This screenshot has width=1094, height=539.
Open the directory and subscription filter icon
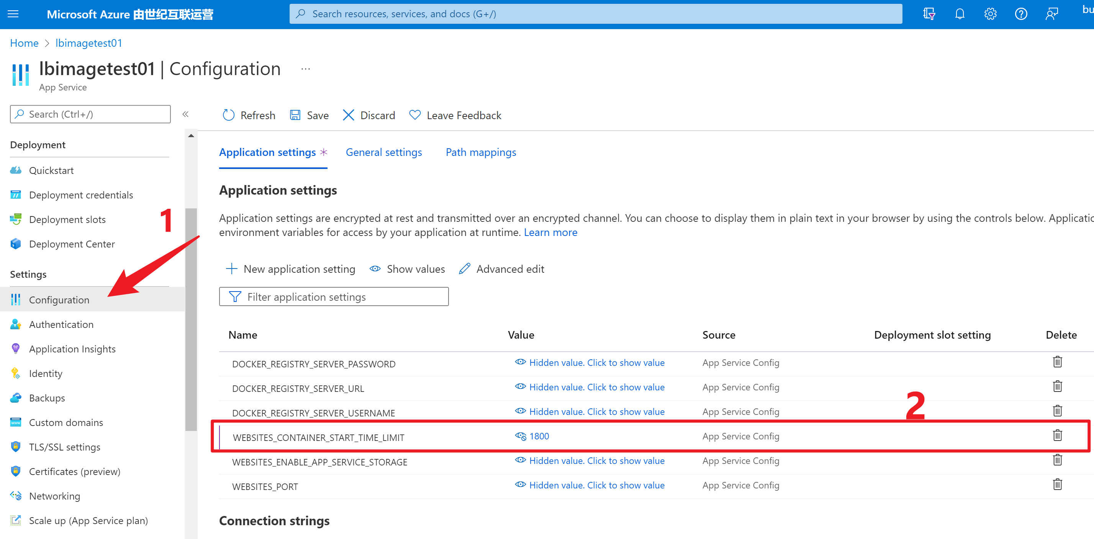pos(929,14)
